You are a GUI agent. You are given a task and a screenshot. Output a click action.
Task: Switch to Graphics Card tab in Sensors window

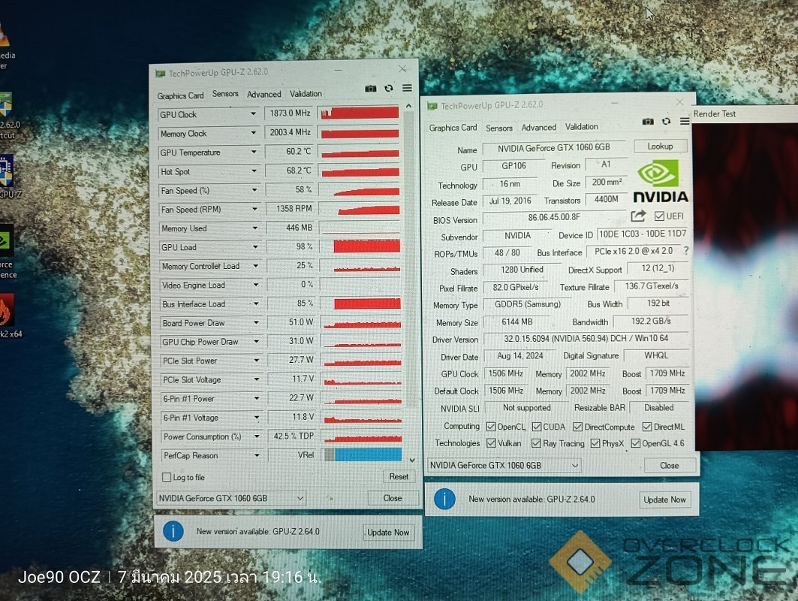click(180, 95)
